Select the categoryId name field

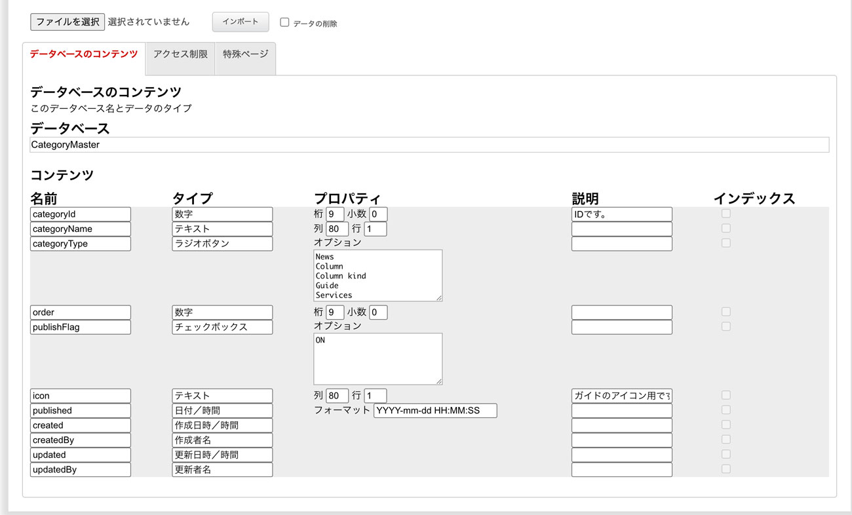tap(80, 214)
